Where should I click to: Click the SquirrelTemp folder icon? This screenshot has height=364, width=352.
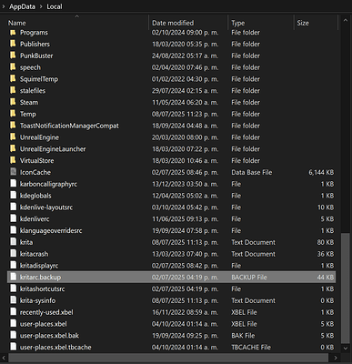(13, 79)
